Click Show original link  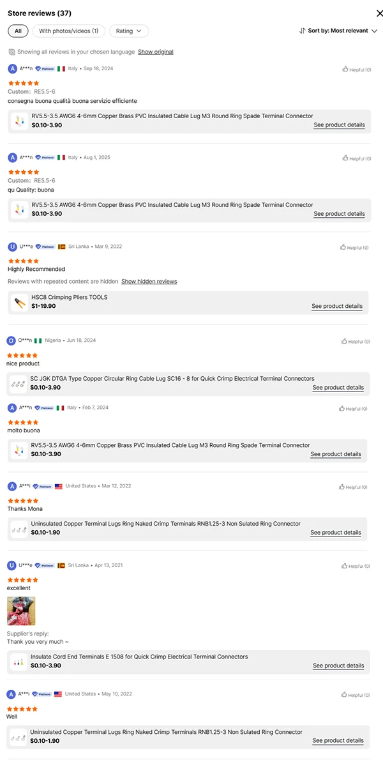156,52
